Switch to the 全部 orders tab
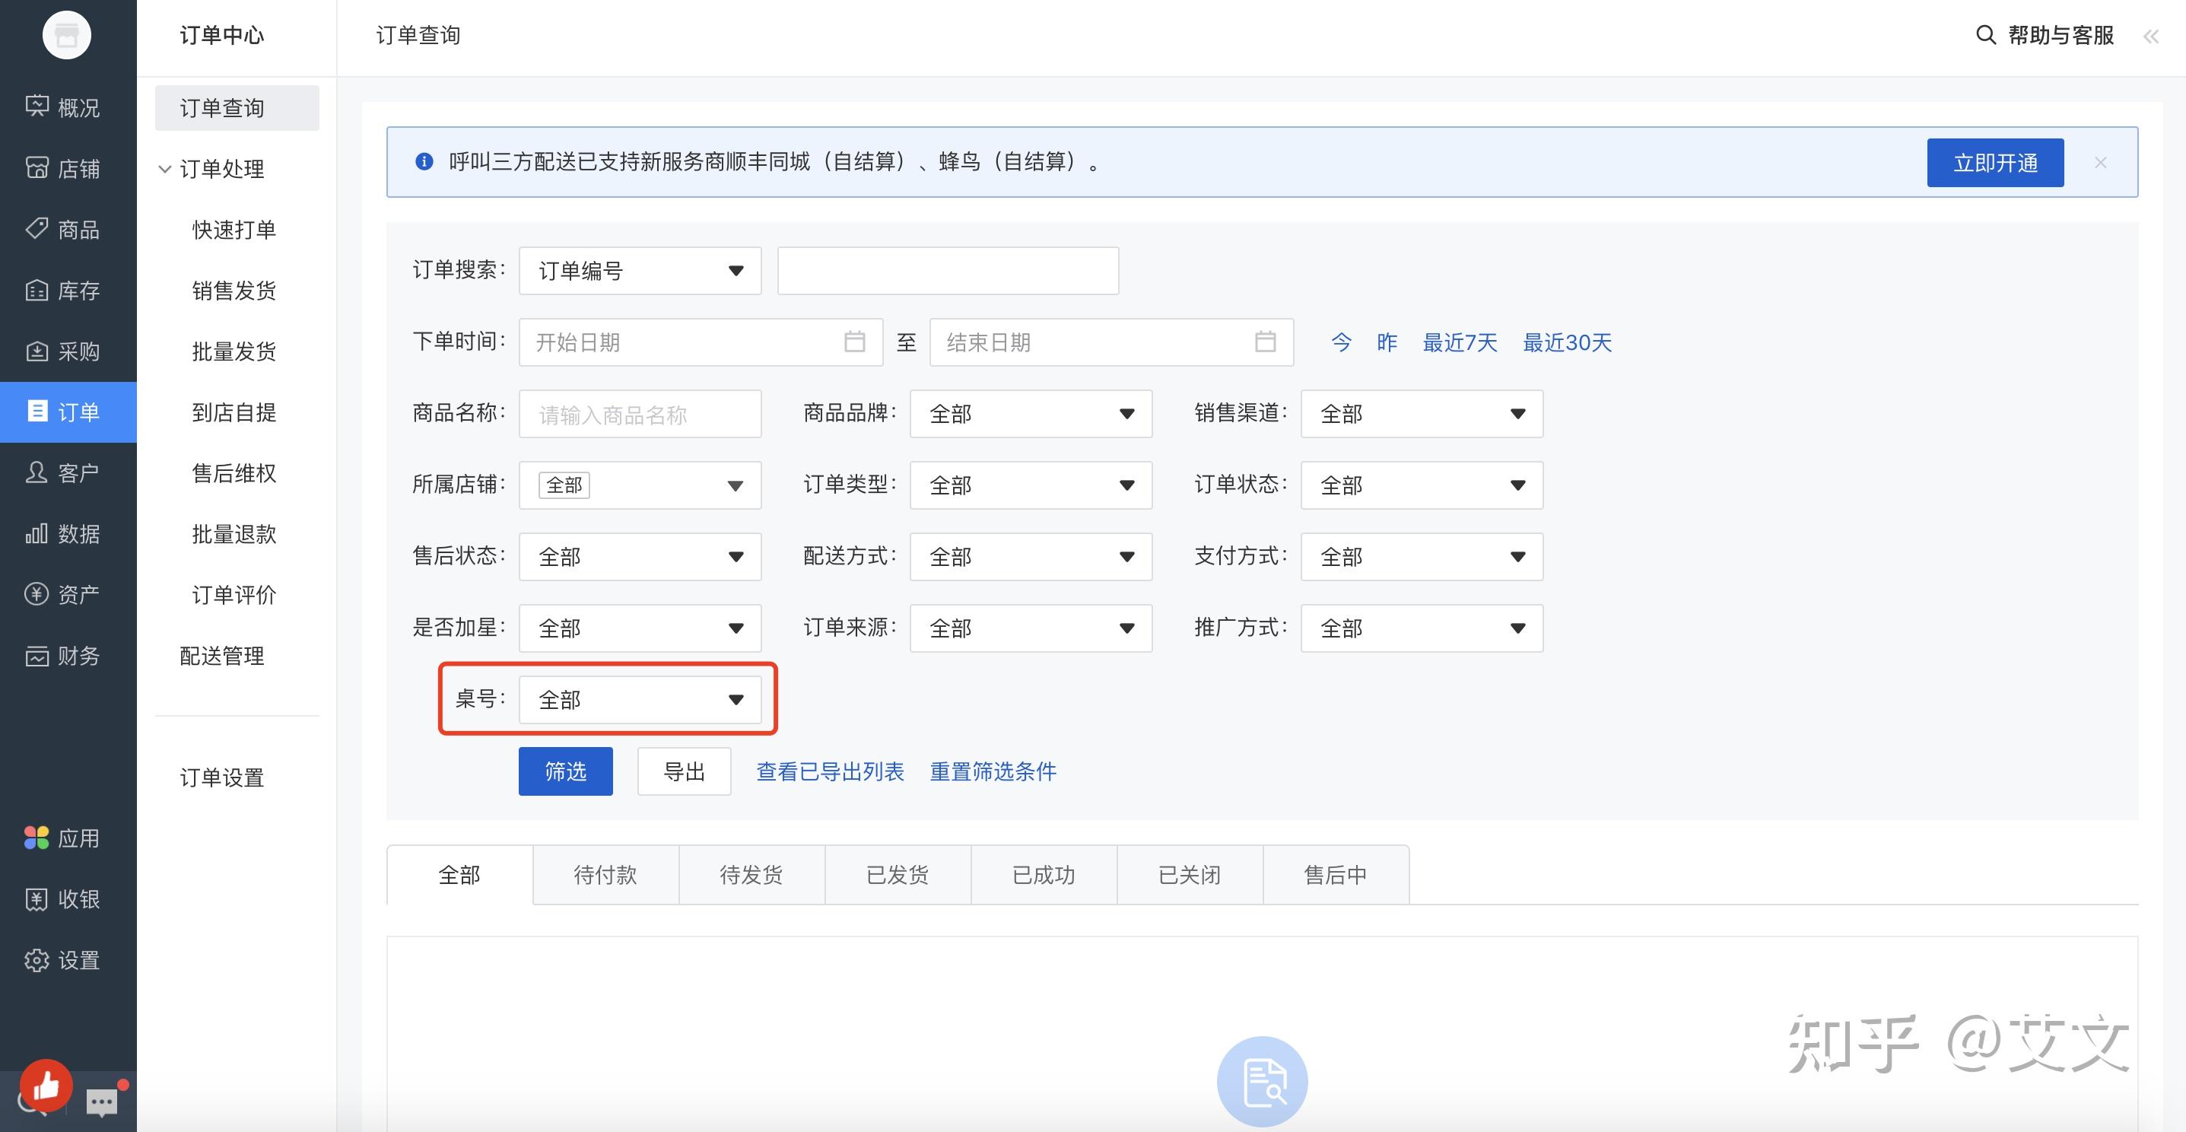This screenshot has width=2186, height=1132. pos(459,875)
